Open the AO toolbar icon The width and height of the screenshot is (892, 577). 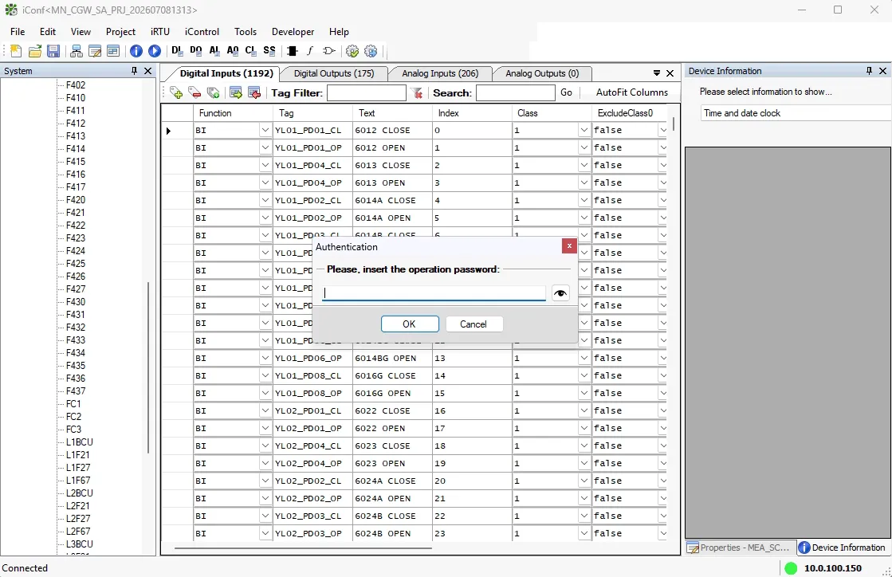pyautogui.click(x=232, y=51)
